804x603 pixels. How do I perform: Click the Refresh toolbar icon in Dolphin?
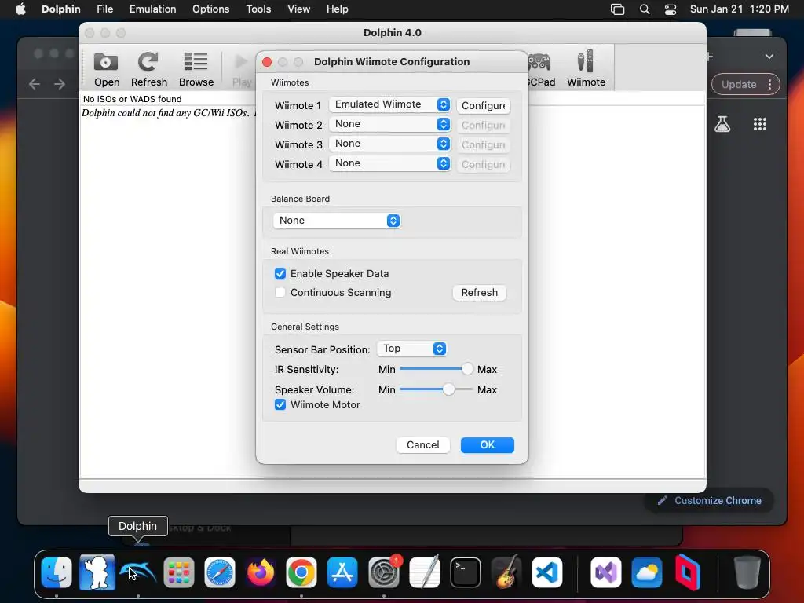coord(148,69)
